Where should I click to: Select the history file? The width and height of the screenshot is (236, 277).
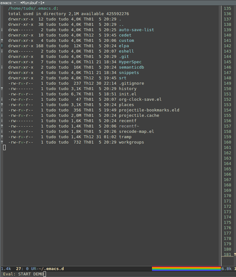(127, 89)
